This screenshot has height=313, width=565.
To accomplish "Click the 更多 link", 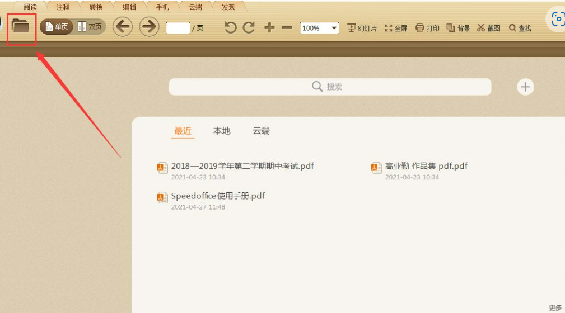I will tap(555, 307).
